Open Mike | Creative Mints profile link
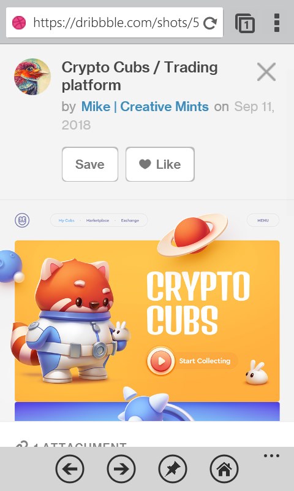Viewport: 294px width, 491px height. point(145,107)
